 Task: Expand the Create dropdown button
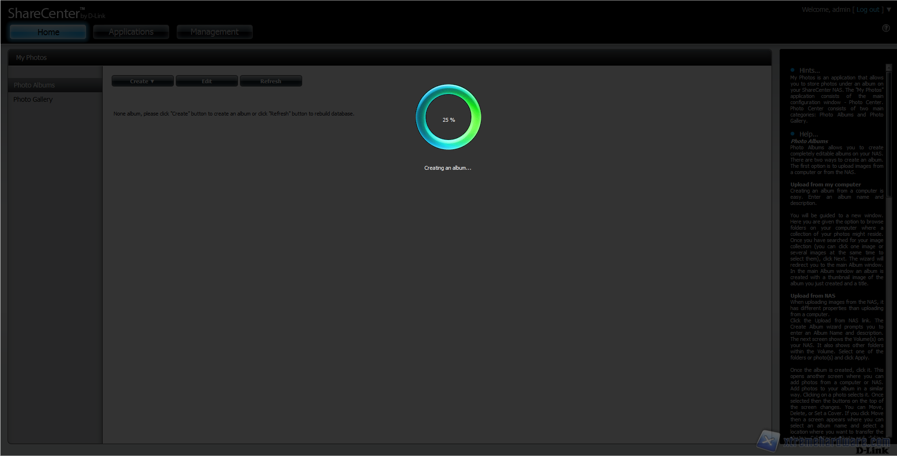click(142, 81)
